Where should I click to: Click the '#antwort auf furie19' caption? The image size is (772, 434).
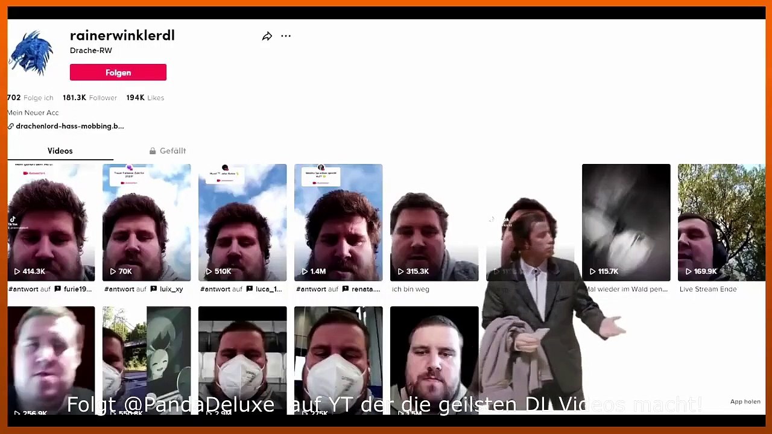(50, 289)
